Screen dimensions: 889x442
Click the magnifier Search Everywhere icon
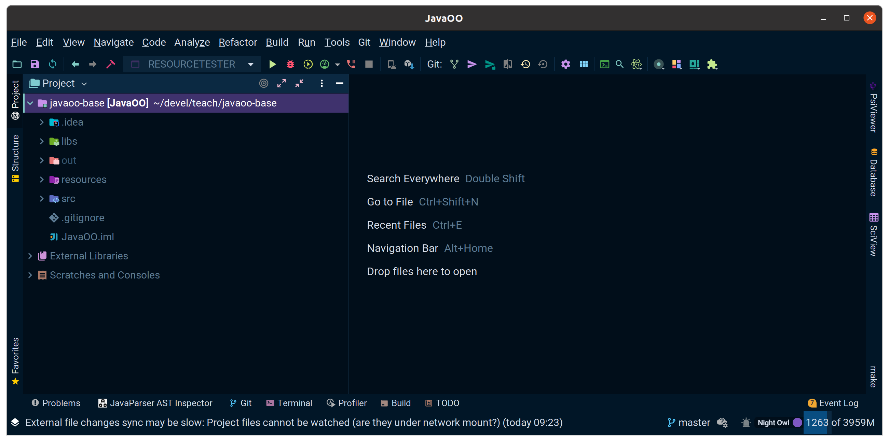(619, 65)
